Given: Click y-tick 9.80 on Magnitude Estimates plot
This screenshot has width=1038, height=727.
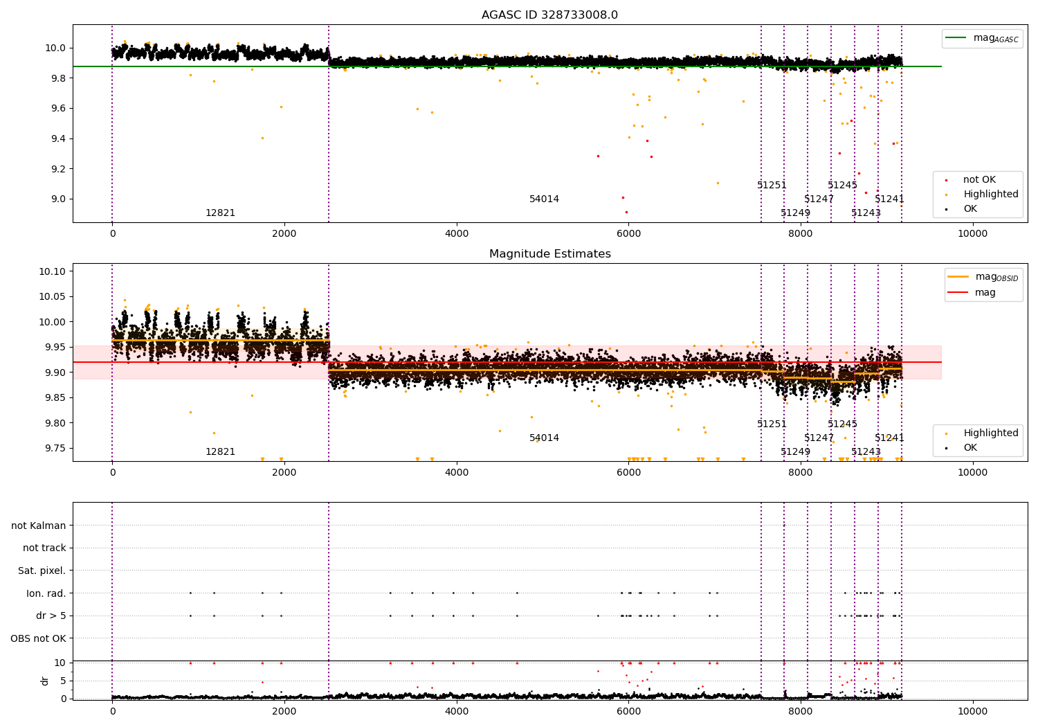Looking at the screenshot, I should click(55, 423).
